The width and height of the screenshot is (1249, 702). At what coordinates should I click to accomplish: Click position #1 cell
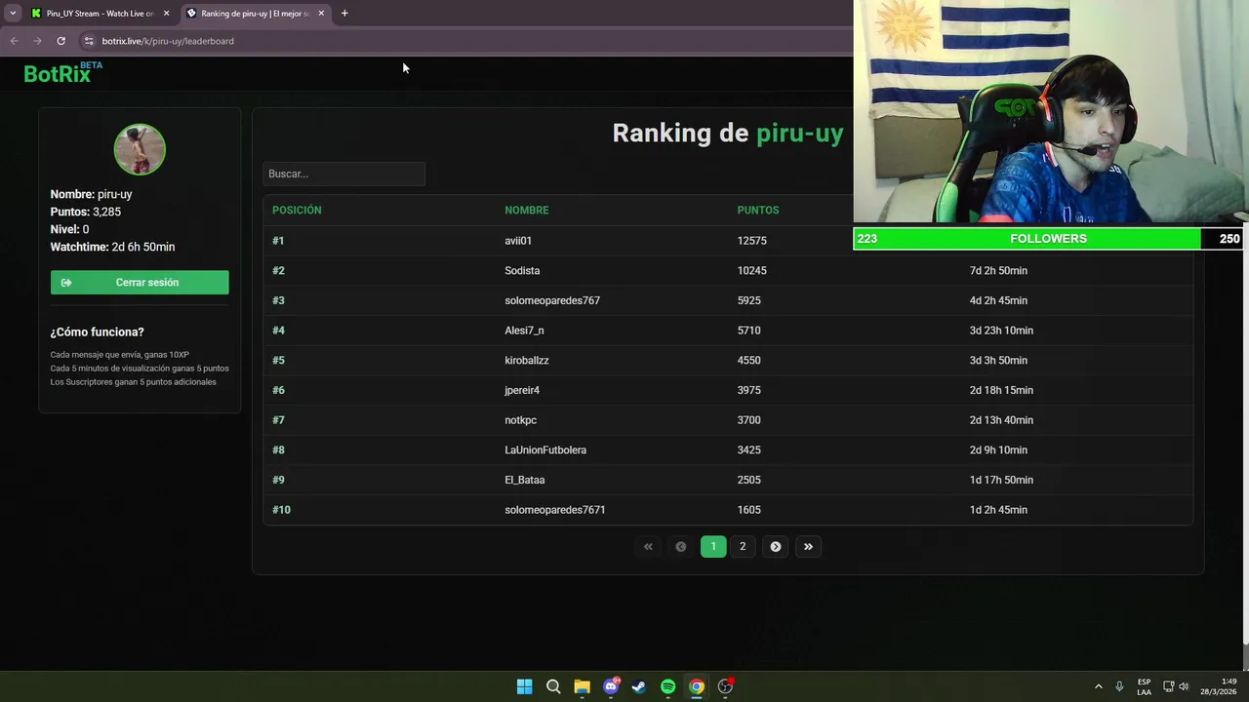click(278, 241)
